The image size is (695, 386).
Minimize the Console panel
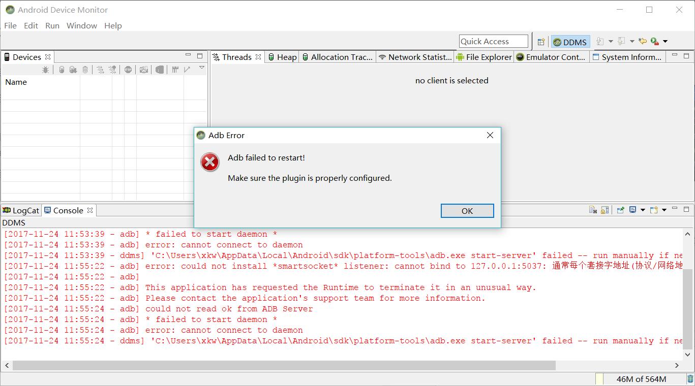pos(675,208)
